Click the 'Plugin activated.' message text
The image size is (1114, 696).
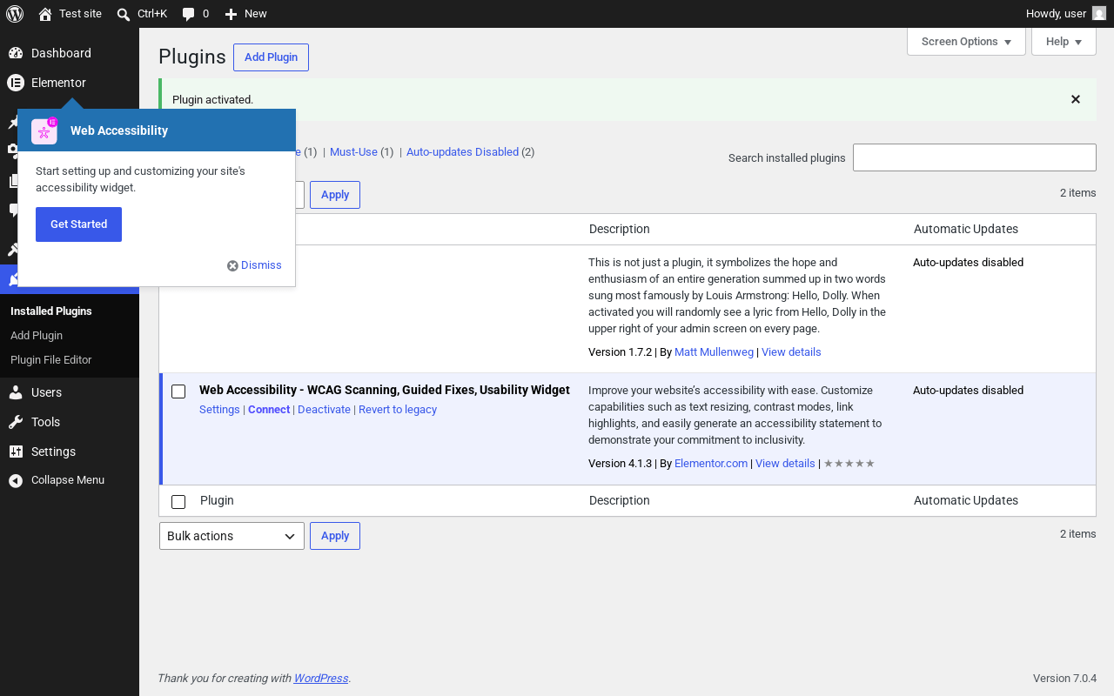(x=212, y=100)
